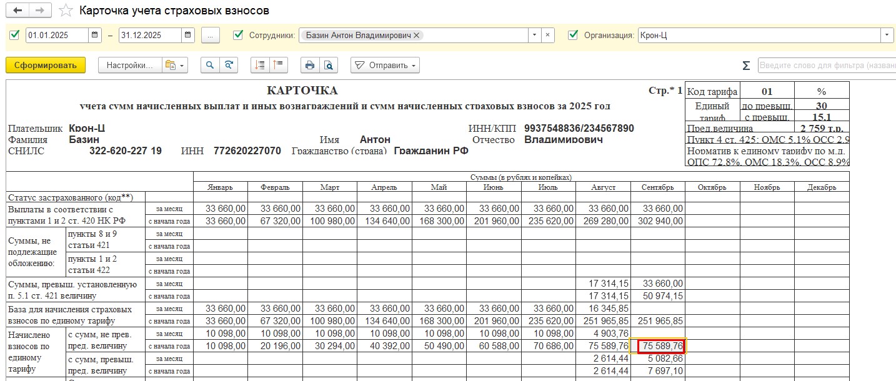Click the back navigation arrow
The image size is (896, 381).
tap(17, 11)
